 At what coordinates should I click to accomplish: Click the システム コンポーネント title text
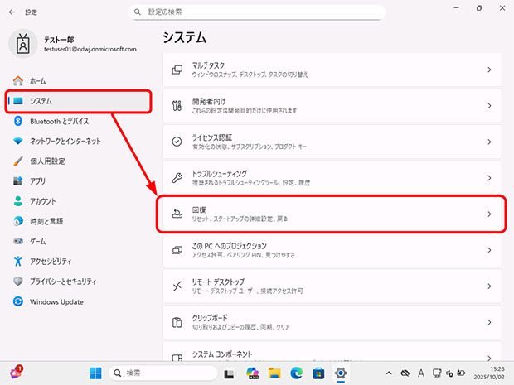pos(222,354)
